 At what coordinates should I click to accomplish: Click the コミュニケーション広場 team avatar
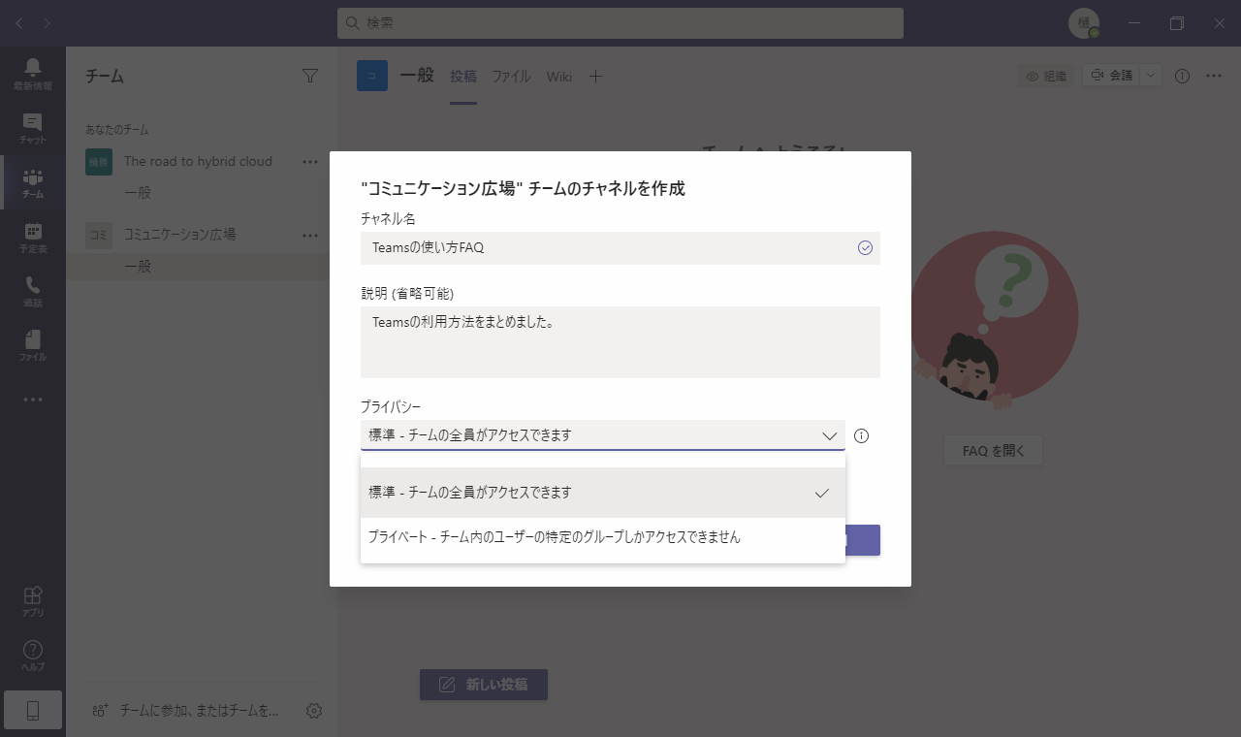coord(99,235)
